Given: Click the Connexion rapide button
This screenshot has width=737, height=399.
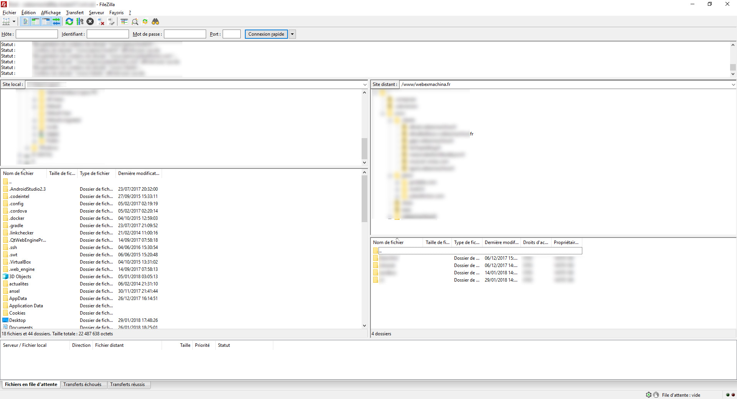Looking at the screenshot, I should pyautogui.click(x=266, y=34).
